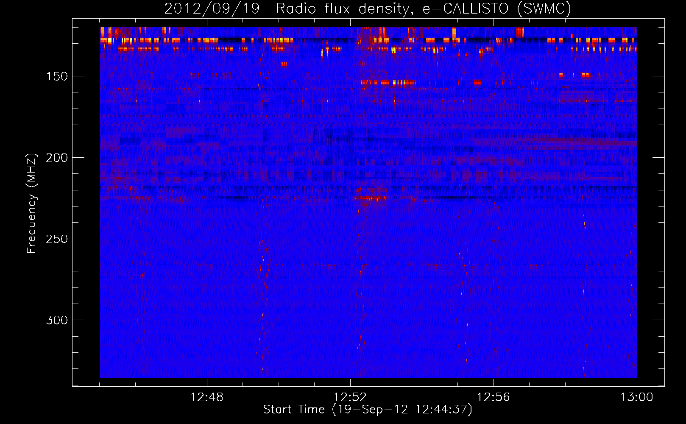Click the 12:52 time tick label

click(x=350, y=397)
